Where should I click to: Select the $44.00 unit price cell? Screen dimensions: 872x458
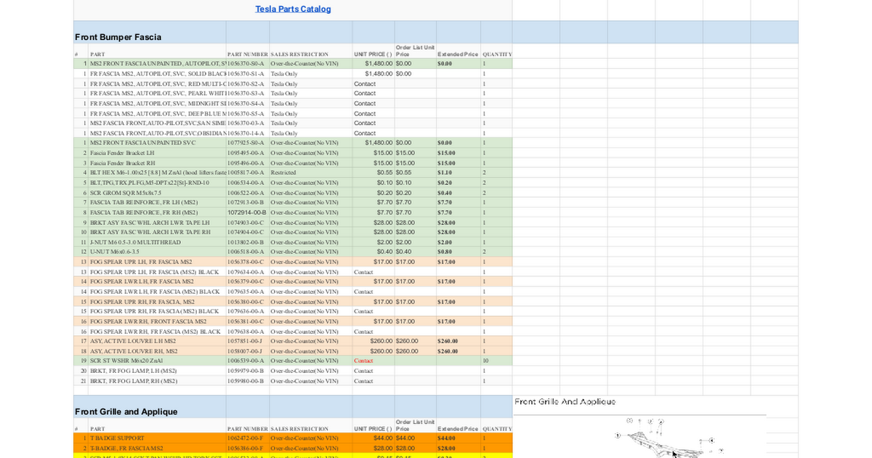(x=374, y=438)
